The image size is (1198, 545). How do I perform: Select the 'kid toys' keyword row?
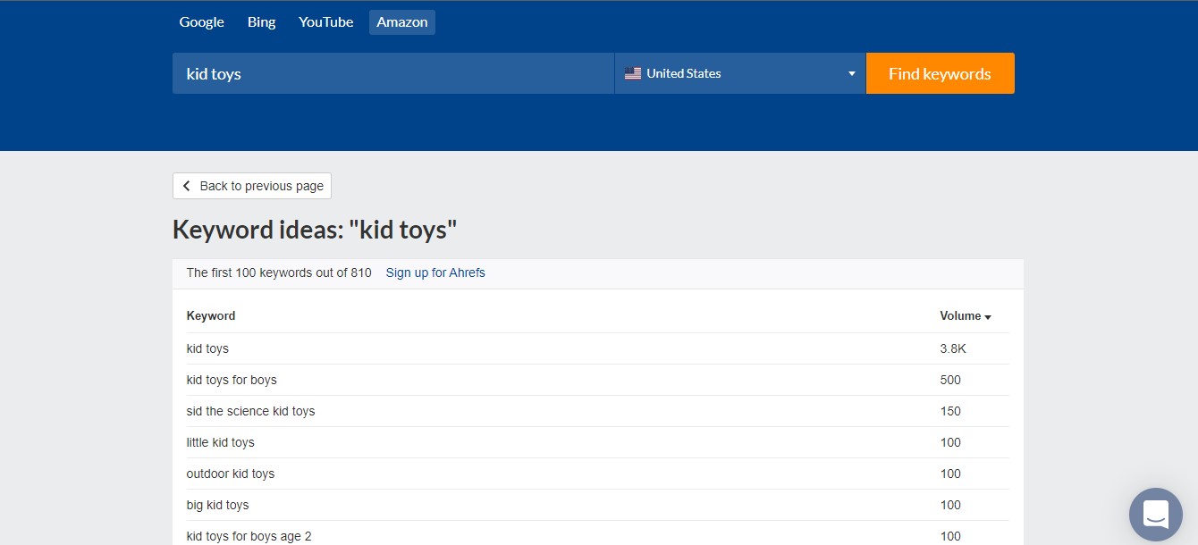pos(597,348)
